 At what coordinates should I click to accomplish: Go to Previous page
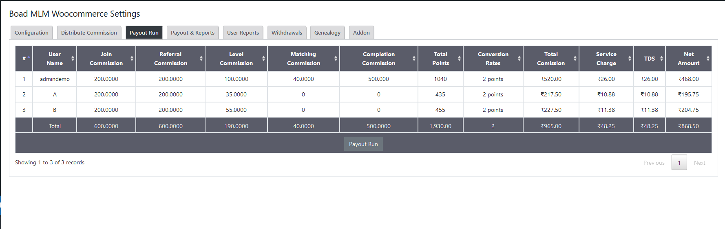click(654, 163)
